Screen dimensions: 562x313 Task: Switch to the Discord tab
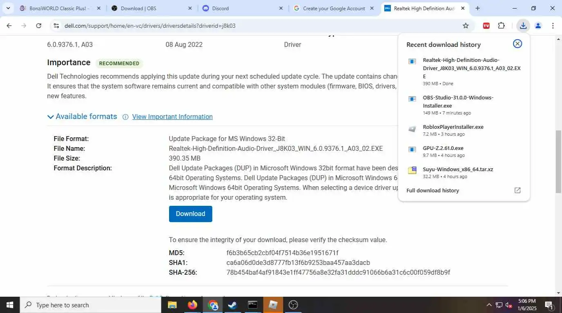pyautogui.click(x=243, y=8)
